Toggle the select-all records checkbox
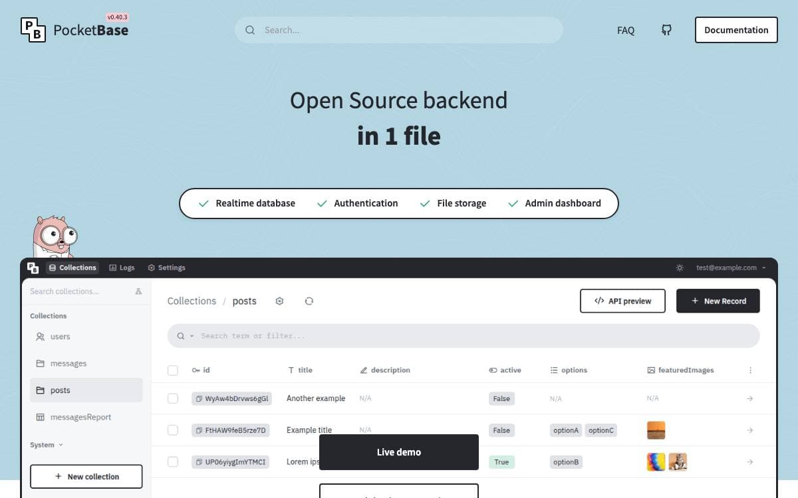 173,371
